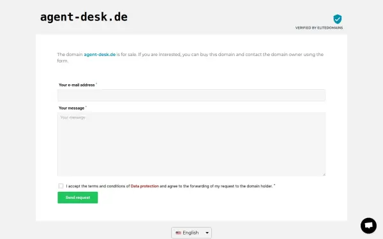Click the blue verified shield icon
The height and width of the screenshot is (239, 383).
[337, 19]
